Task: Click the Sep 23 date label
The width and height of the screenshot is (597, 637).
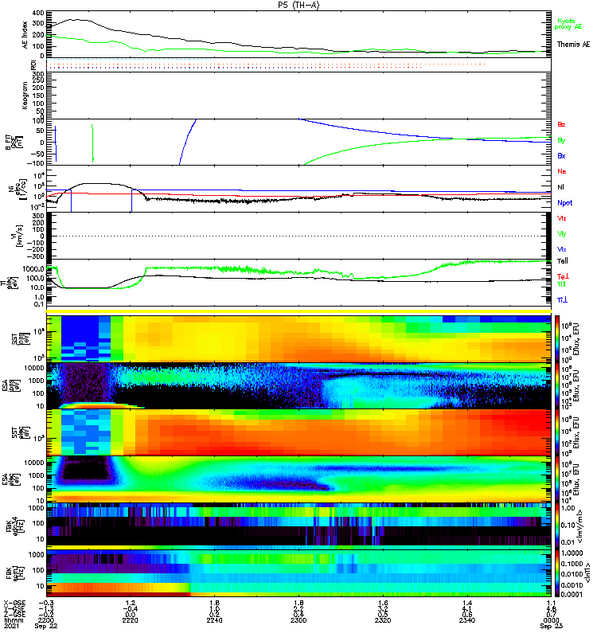Action: click(551, 626)
